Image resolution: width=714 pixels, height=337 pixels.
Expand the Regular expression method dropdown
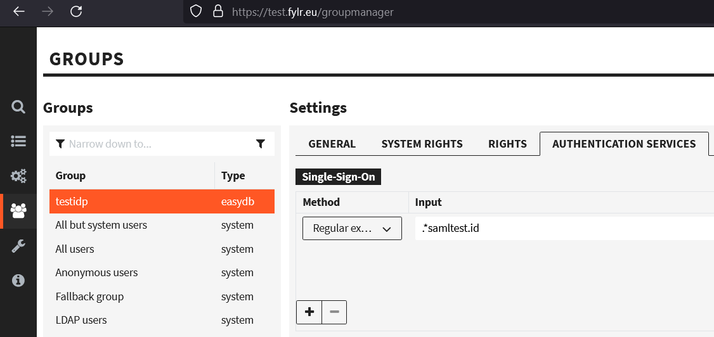(352, 229)
